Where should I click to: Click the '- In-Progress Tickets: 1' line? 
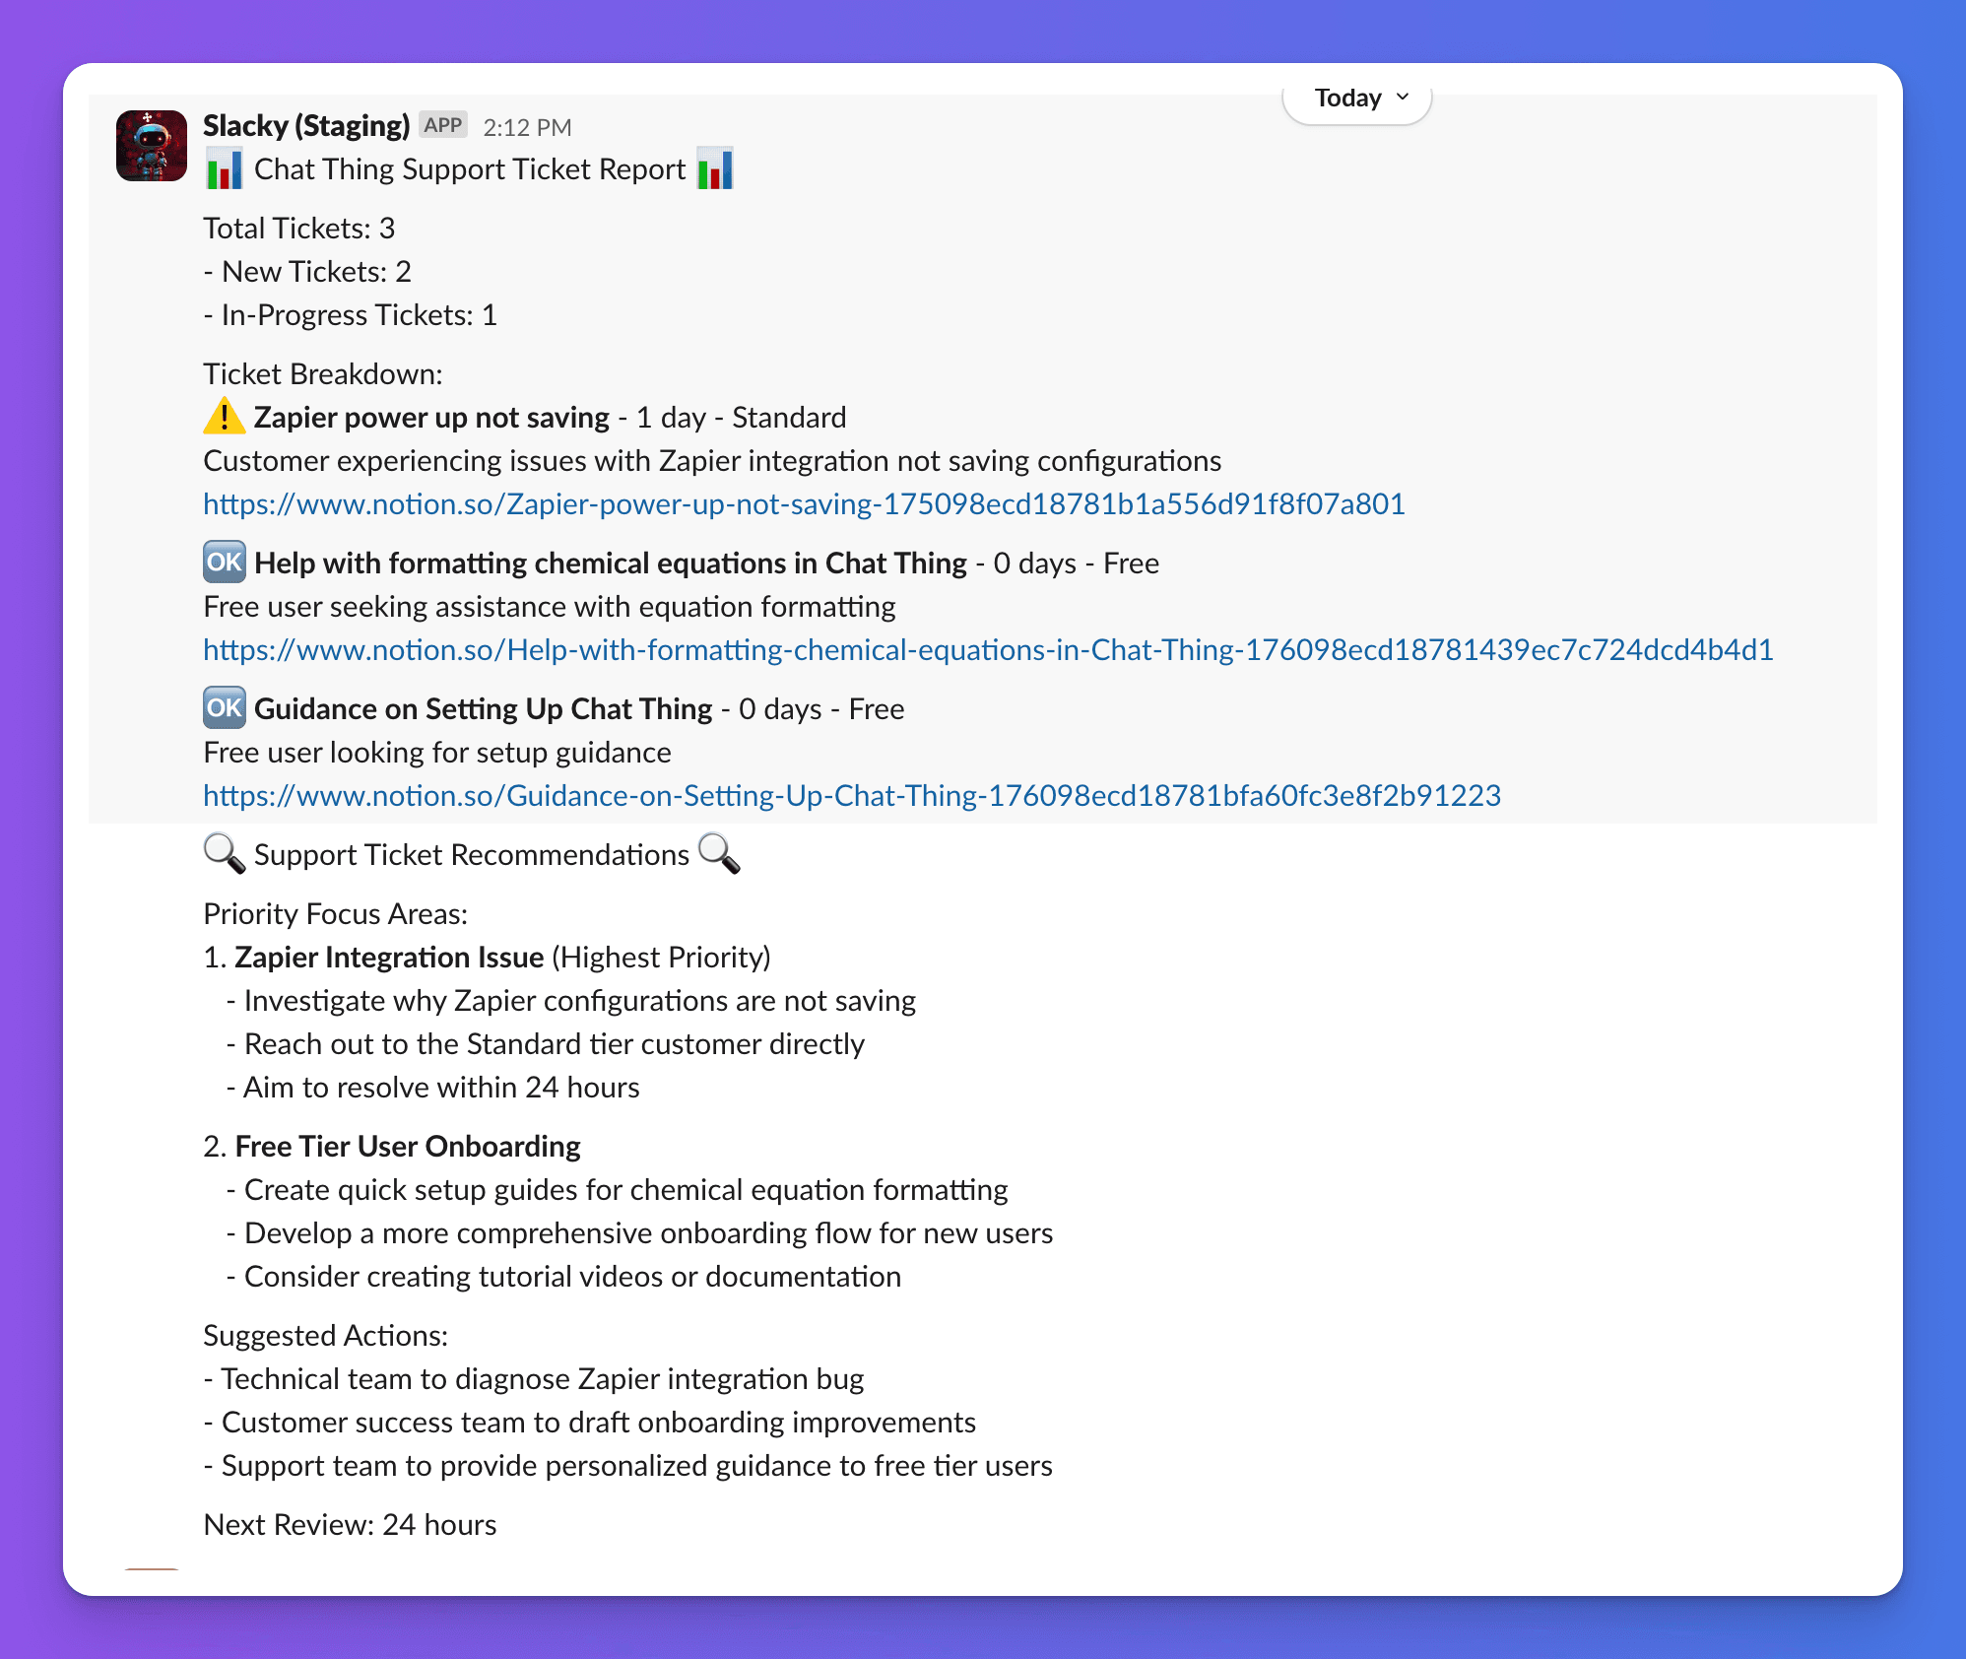pos(351,315)
